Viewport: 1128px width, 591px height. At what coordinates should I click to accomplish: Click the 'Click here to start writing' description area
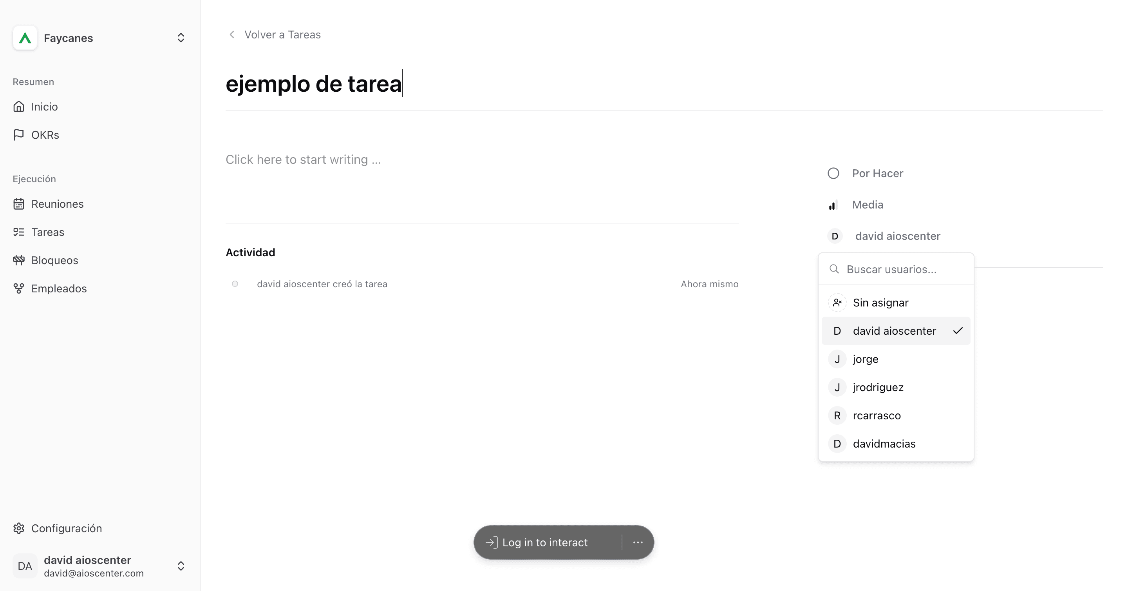[x=303, y=160]
